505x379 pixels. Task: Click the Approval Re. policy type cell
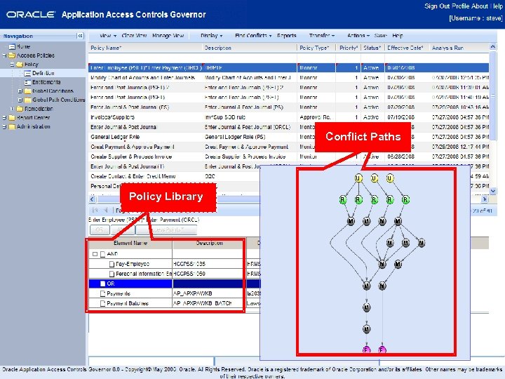(316, 117)
